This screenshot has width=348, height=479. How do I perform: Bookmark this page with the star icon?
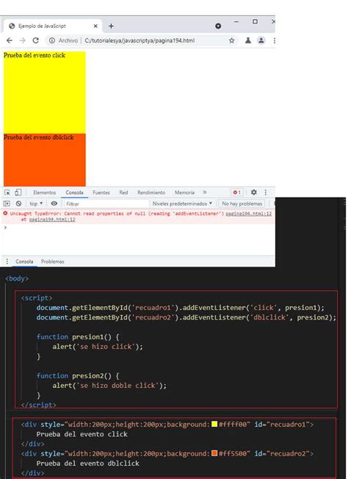pos(232,40)
